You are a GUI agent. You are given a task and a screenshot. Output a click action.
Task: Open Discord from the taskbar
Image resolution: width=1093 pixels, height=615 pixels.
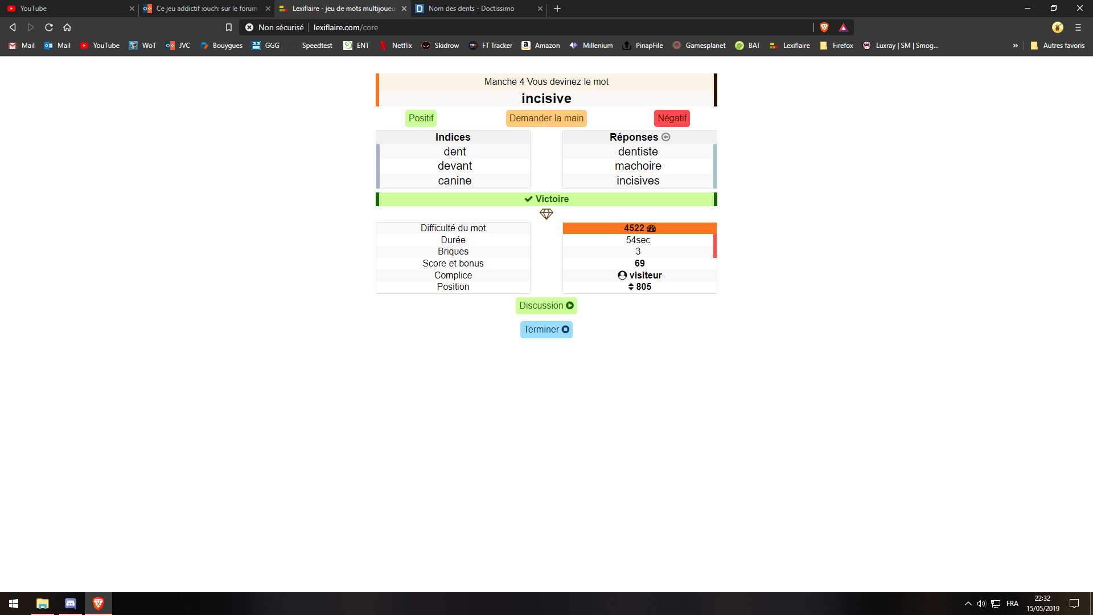(x=70, y=604)
